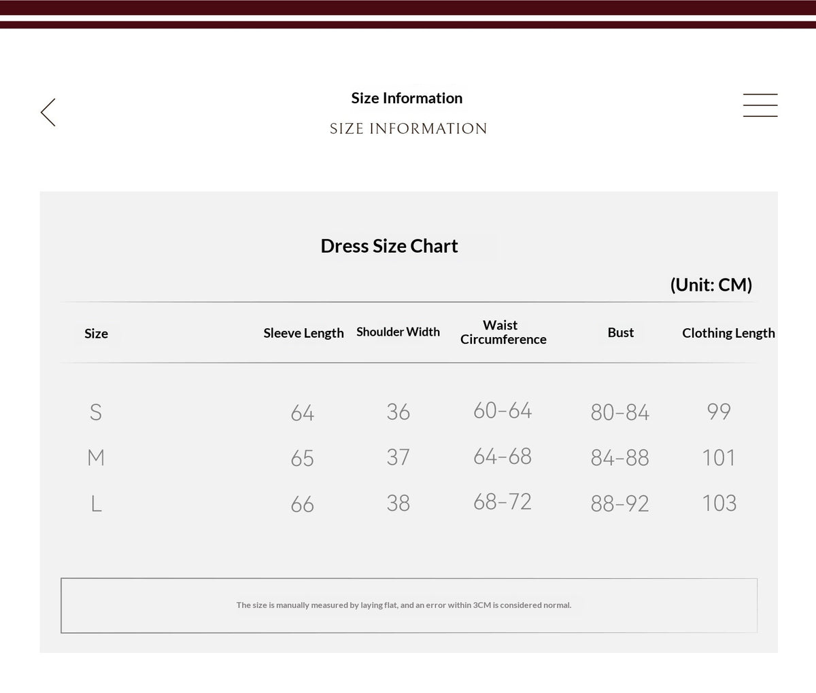Image resolution: width=816 pixels, height=693 pixels.
Task: Click the (Unit: CM) label
Action: (x=711, y=285)
